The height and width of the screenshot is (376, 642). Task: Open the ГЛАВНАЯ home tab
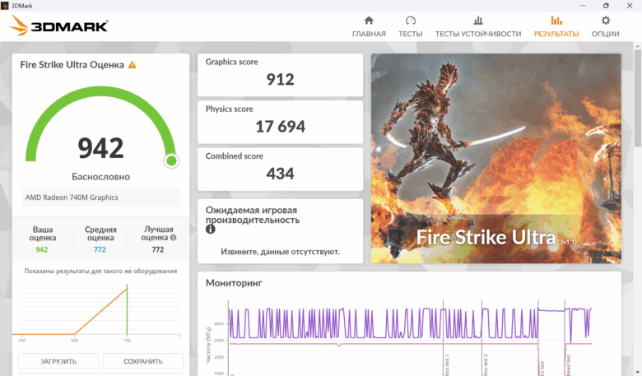tap(369, 27)
